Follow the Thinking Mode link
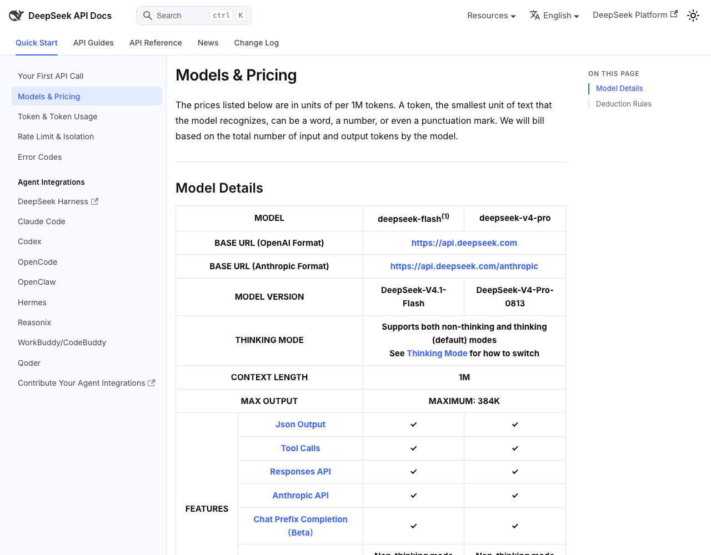The image size is (711, 555). pyautogui.click(x=437, y=354)
